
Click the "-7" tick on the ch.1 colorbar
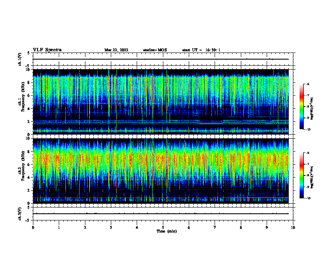click(307, 95)
